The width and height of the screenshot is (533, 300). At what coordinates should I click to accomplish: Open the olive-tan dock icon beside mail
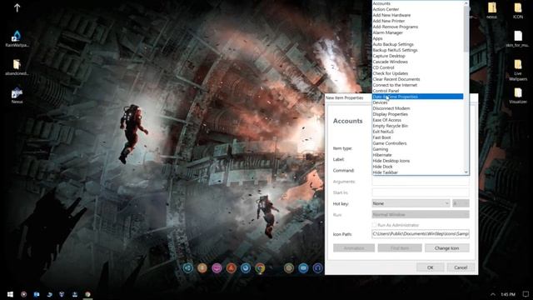(x=289, y=268)
